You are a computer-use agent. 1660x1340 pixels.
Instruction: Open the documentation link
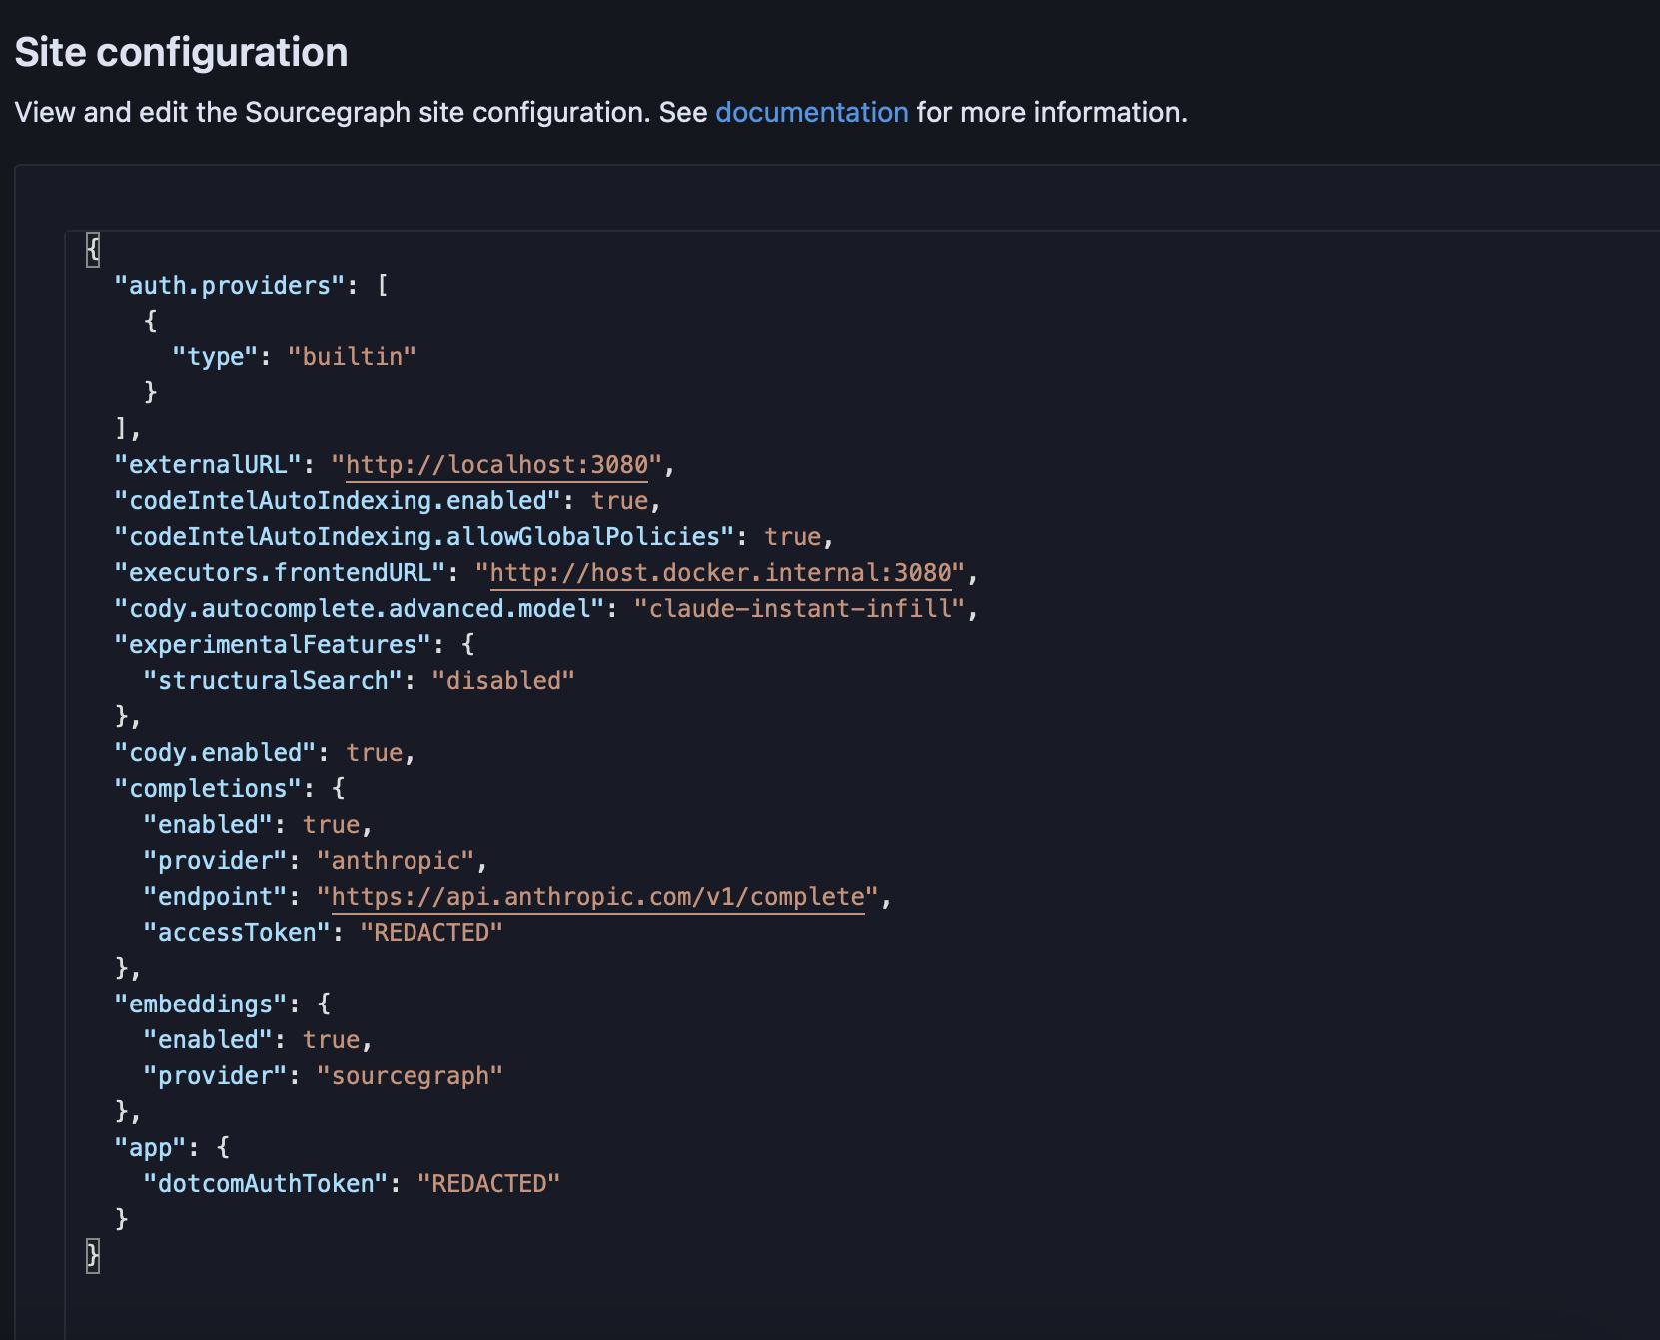810,112
